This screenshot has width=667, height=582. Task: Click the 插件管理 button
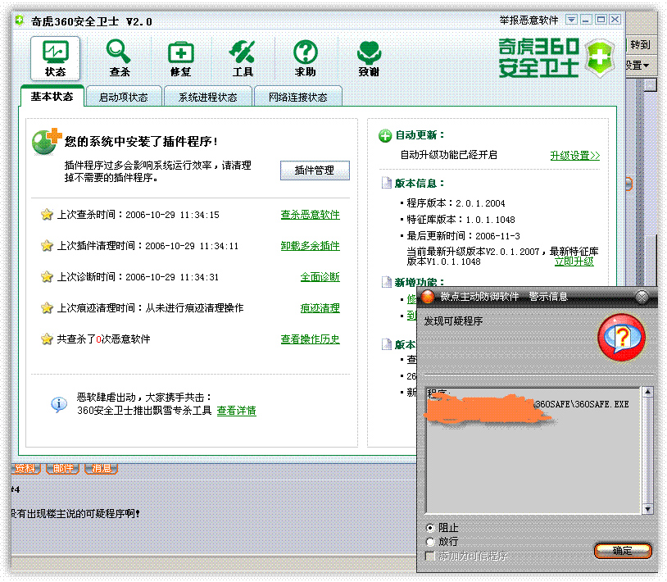pos(315,171)
